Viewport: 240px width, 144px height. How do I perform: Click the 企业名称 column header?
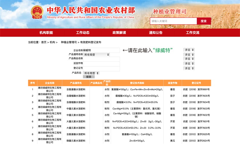tap(50, 83)
